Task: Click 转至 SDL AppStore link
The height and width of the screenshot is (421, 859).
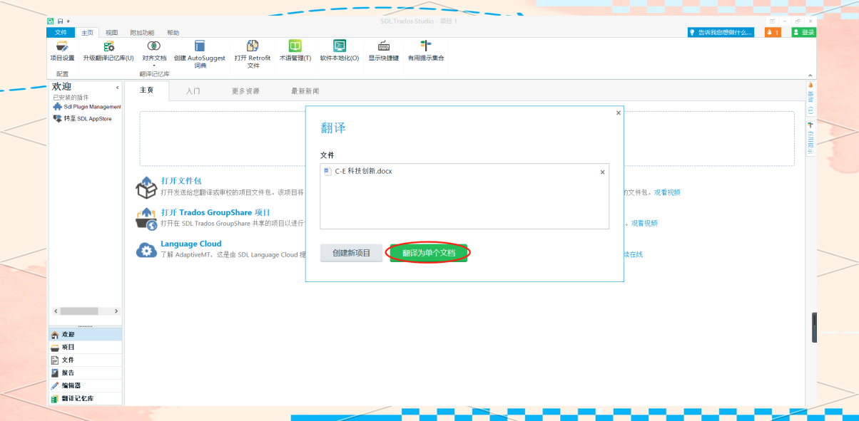Action: pos(83,119)
